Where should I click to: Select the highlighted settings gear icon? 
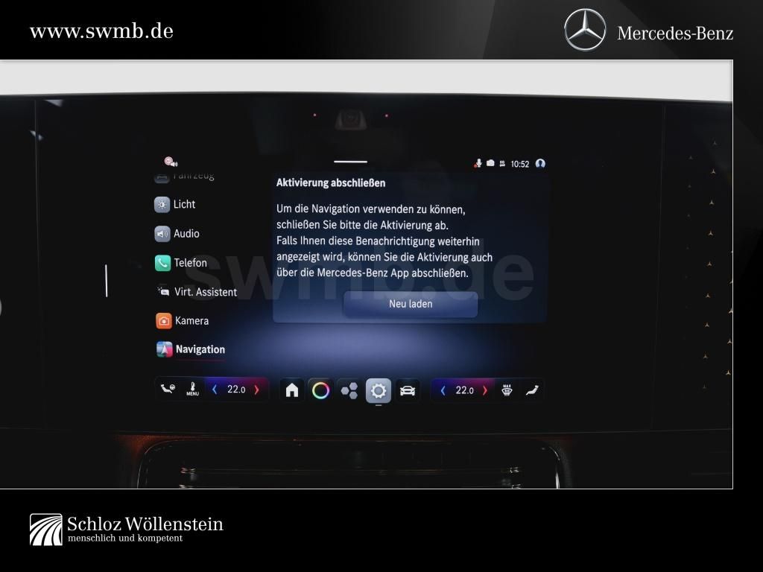click(378, 389)
